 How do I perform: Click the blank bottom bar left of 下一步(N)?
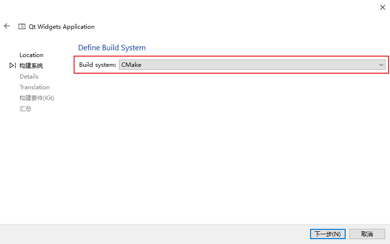tap(146, 234)
